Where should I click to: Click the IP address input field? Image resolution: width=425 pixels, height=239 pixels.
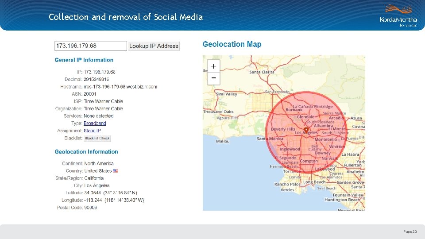(90, 46)
